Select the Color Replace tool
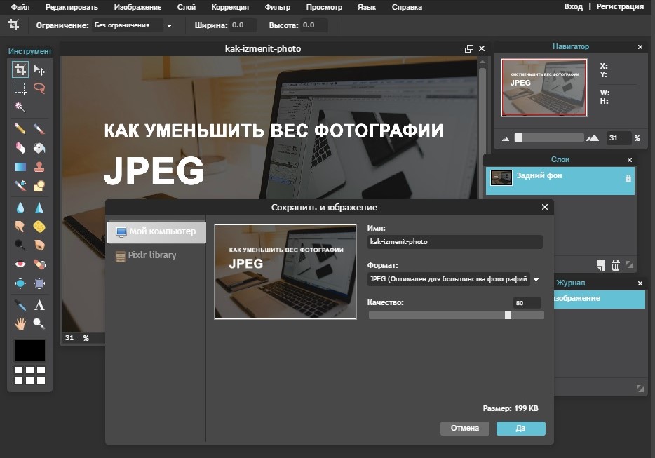 pyautogui.click(x=20, y=186)
